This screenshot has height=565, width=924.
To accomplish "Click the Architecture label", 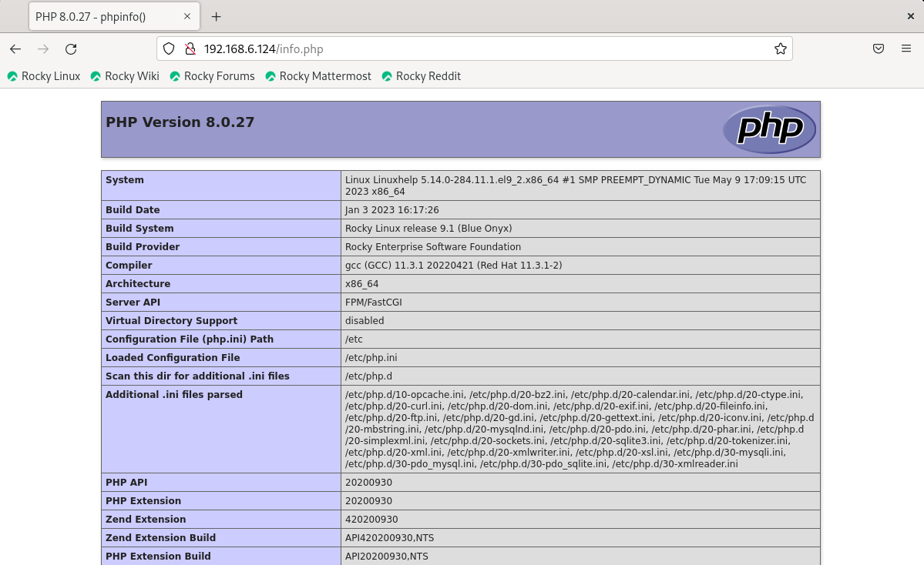I will [x=138, y=283].
